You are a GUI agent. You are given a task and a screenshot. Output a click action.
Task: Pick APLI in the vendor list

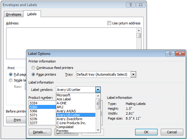point(76,107)
